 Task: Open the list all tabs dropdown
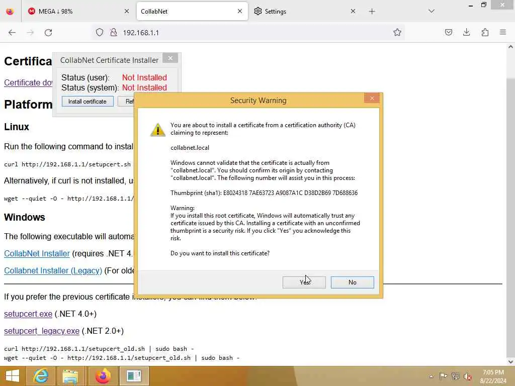pyautogui.click(x=432, y=12)
